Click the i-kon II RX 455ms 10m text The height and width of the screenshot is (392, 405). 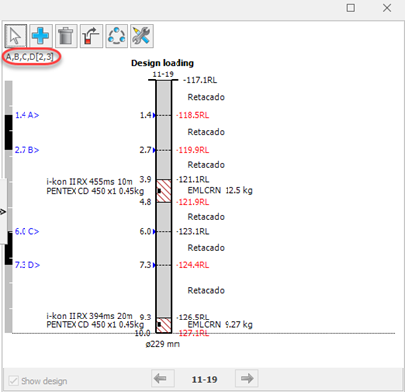pyautogui.click(x=89, y=182)
